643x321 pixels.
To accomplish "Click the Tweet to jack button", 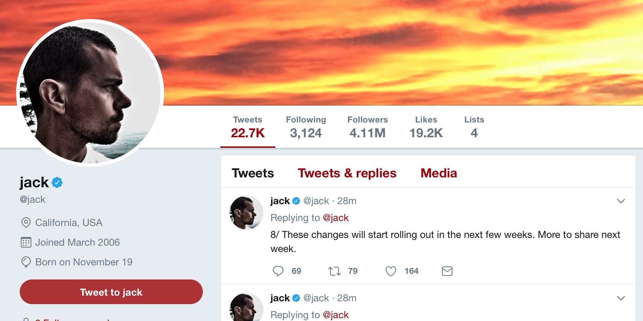I will coord(111,292).
